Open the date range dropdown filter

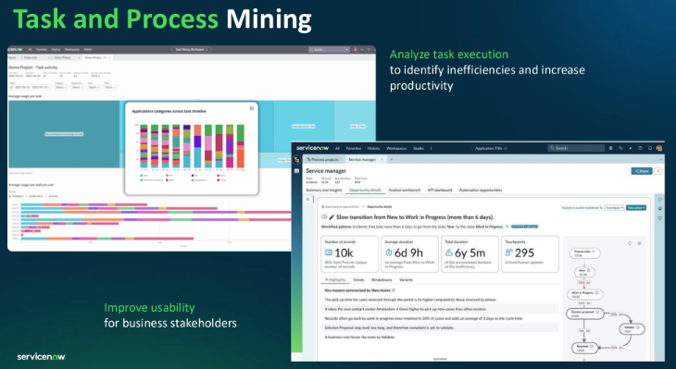[31, 88]
